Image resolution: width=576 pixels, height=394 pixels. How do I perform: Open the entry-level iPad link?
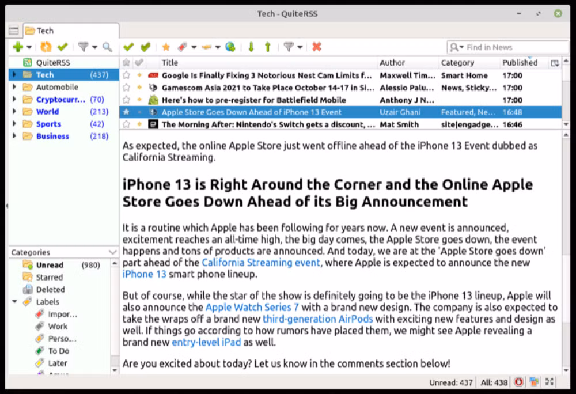coord(206,342)
